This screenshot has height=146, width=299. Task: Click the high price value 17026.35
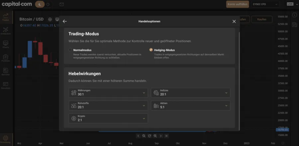point(46,25)
